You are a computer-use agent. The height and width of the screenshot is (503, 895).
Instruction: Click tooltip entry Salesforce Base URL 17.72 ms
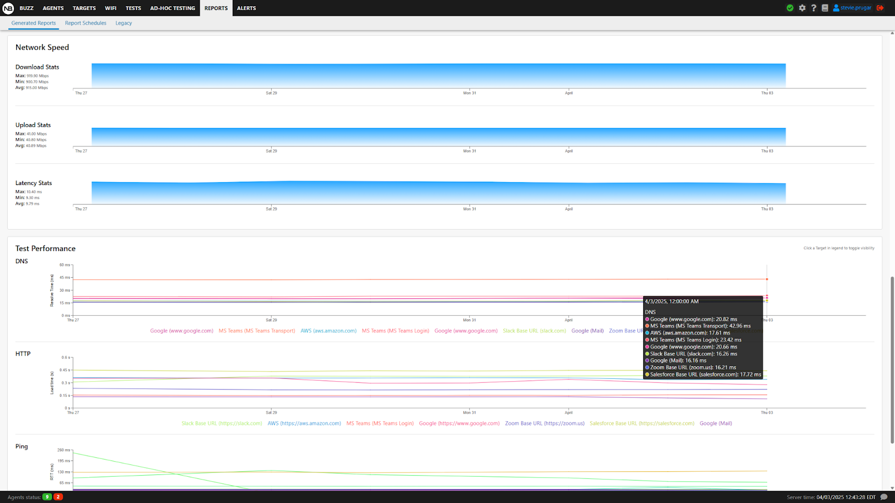[703, 374]
